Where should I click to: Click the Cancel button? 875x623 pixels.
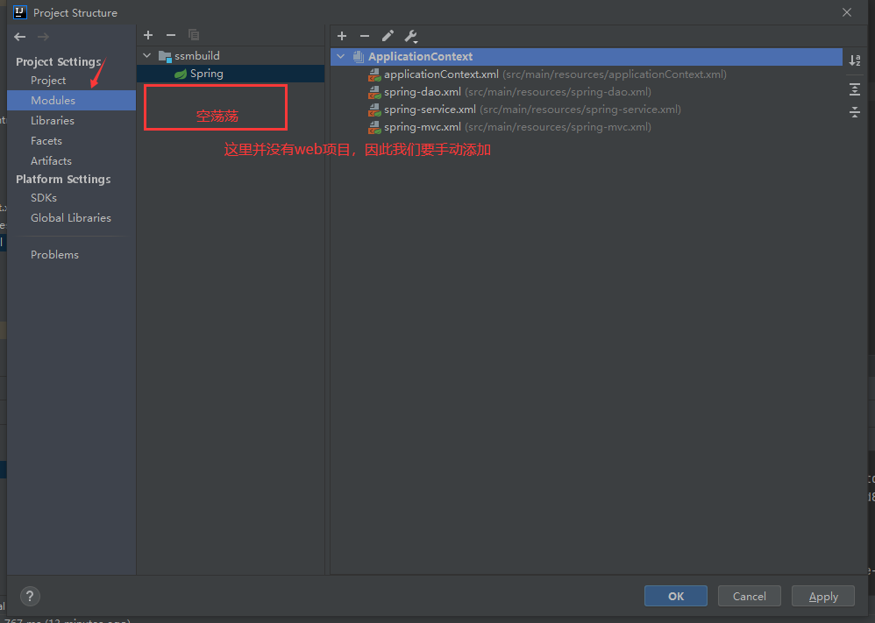(750, 596)
